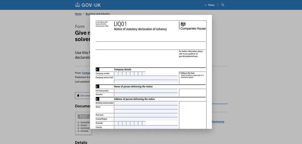302x144 pixels.
Task: Click the gov.uk/companieshouse guidance text
Action: 188,56
